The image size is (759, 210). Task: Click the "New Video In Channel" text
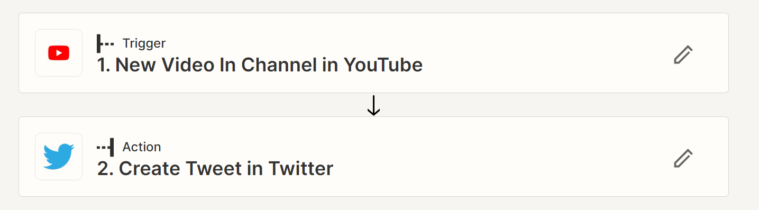pos(217,65)
